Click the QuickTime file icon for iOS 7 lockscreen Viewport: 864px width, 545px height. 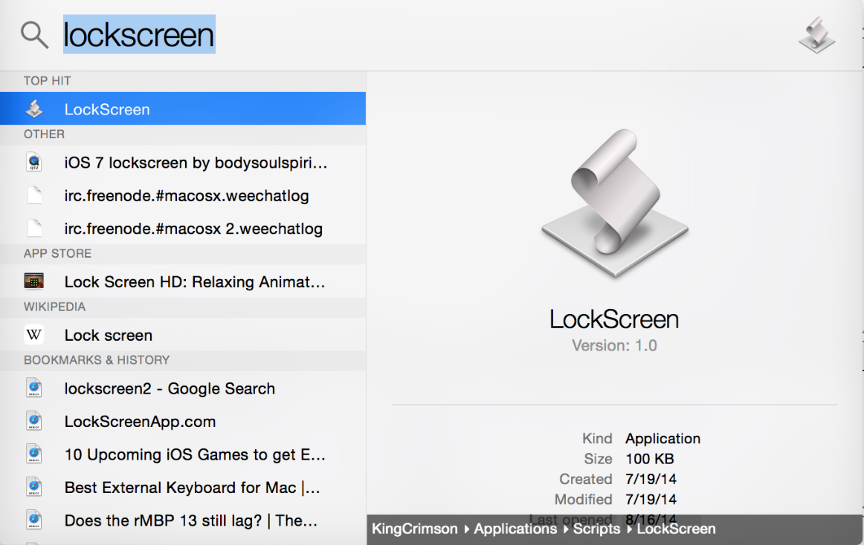[34, 163]
